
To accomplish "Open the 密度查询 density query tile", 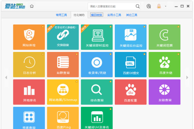I will click(x=29, y=118).
